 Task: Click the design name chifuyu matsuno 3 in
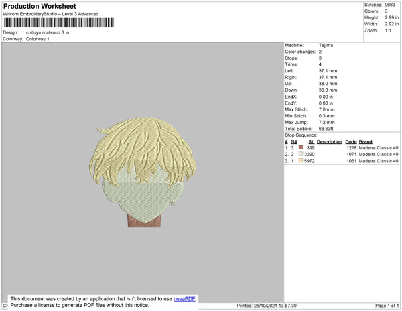tap(48, 32)
